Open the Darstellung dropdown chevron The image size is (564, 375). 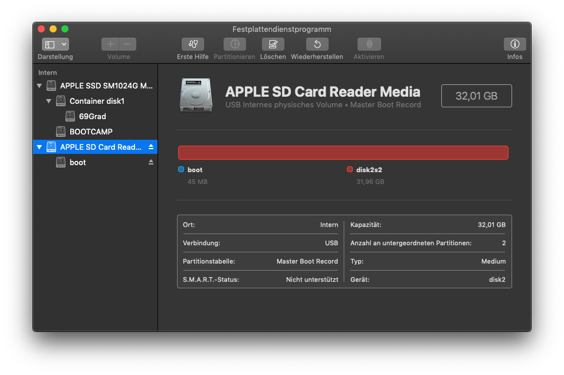click(64, 44)
